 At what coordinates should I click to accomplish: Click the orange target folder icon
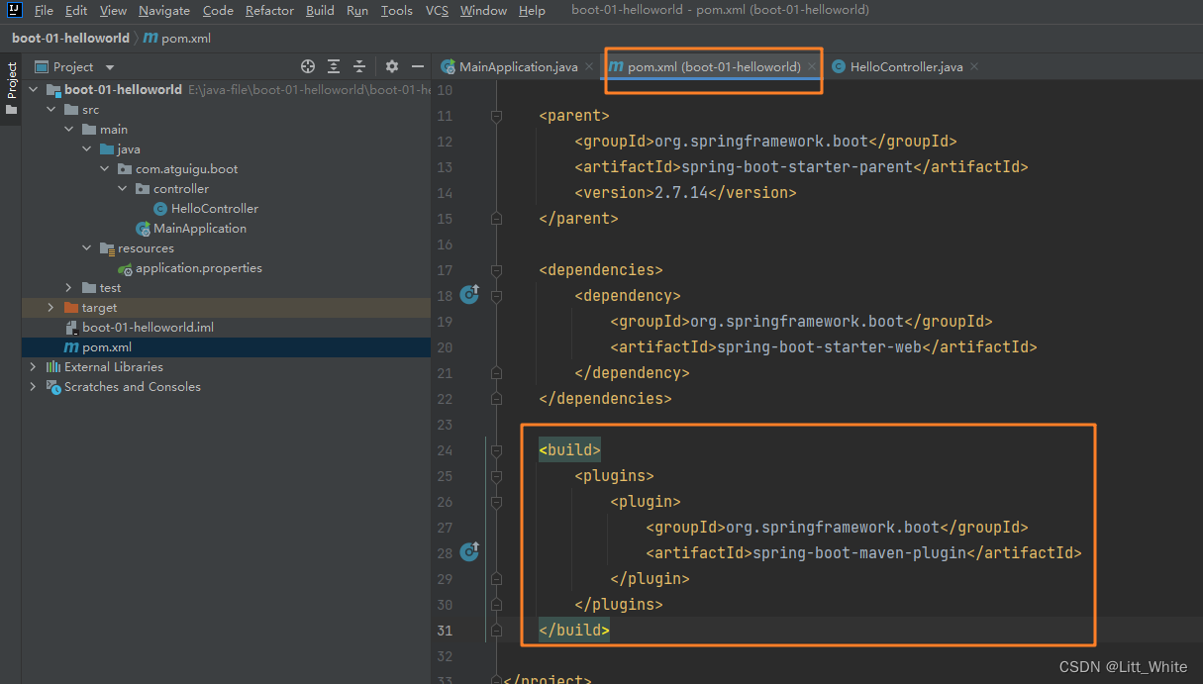[71, 308]
